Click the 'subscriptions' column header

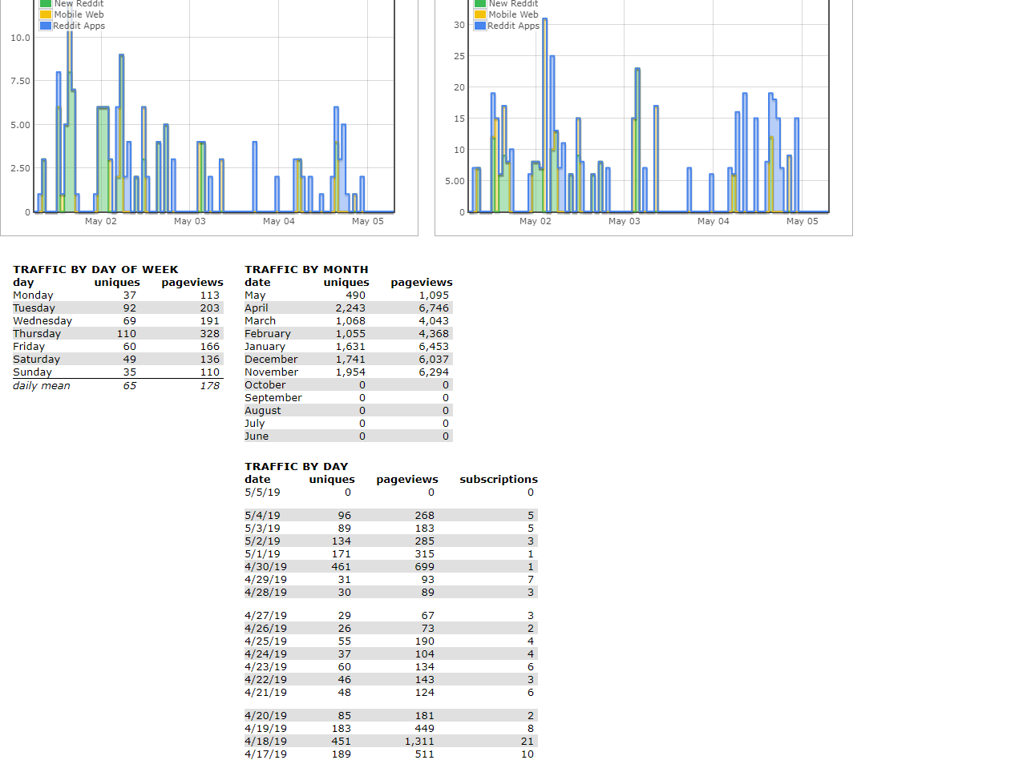pos(498,480)
